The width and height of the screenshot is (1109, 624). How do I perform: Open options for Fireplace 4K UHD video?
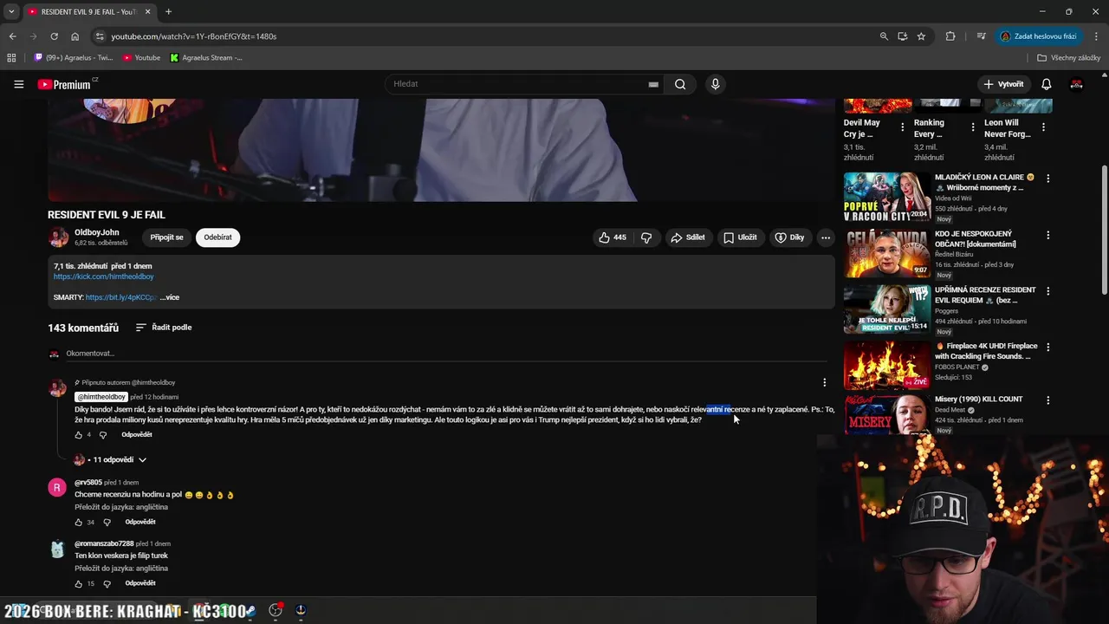pyautogui.click(x=1047, y=347)
